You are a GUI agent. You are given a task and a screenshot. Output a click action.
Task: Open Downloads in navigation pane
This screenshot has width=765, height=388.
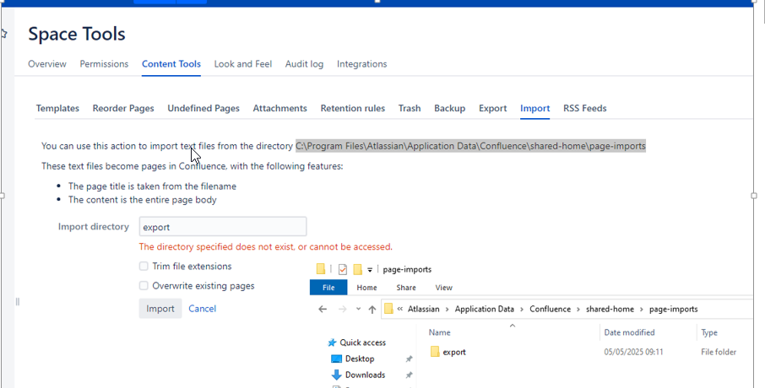(365, 375)
